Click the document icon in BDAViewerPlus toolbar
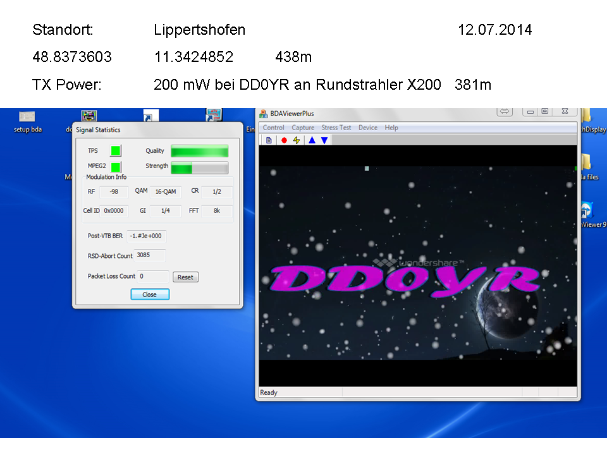Screen dimensions: 607x455 click(269, 140)
